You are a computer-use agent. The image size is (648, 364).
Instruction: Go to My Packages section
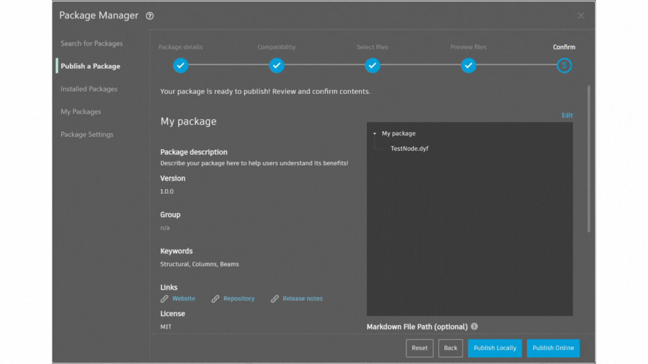pyautogui.click(x=81, y=112)
